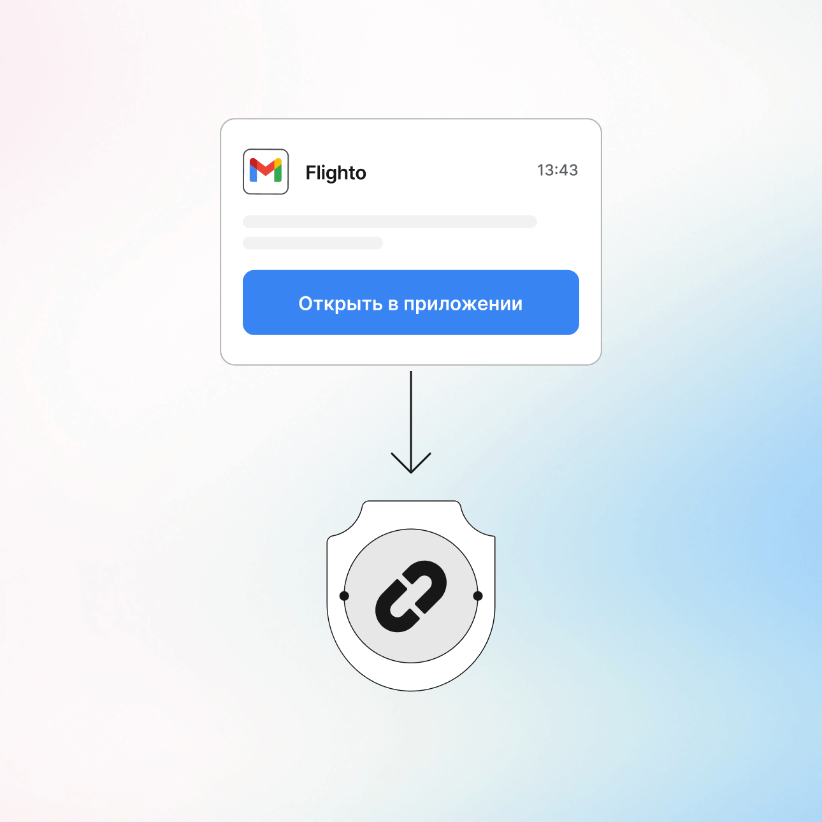This screenshot has width=822, height=822.
Task: Click the right black dot on the circle
Action: click(478, 596)
